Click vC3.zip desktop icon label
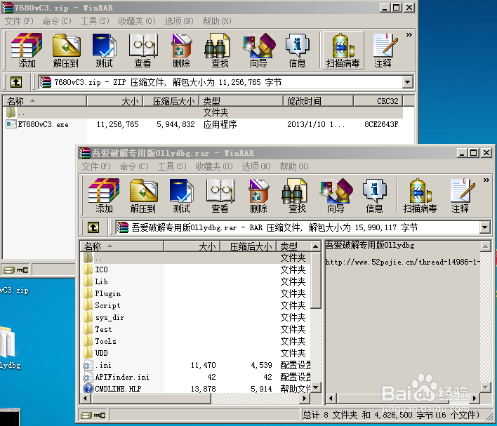497x426 pixels. (x=14, y=291)
